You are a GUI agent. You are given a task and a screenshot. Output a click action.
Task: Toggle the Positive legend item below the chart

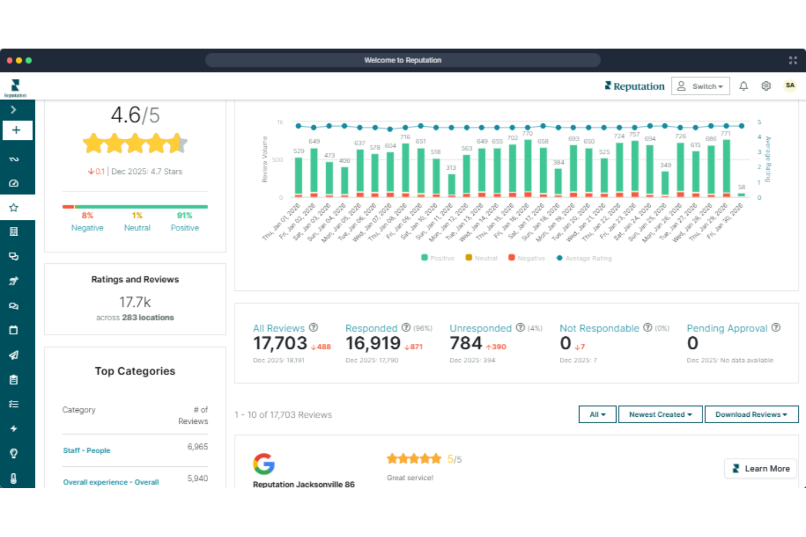[x=437, y=258]
